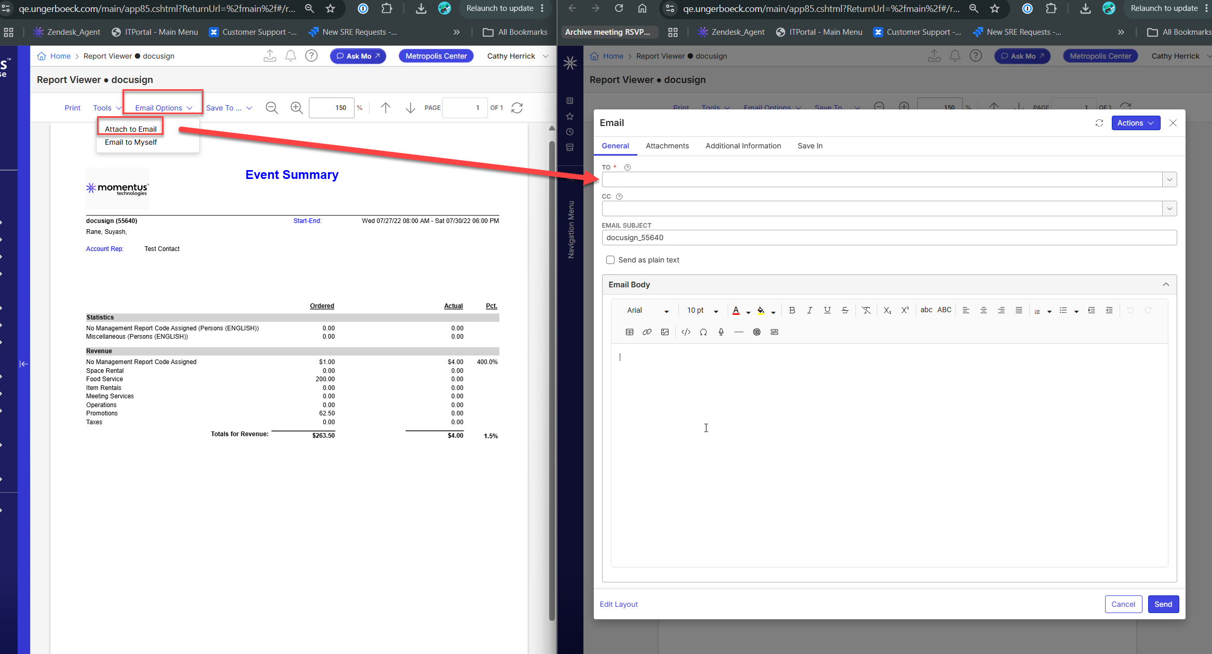The height and width of the screenshot is (654, 1212).
Task: Open the Save In tab
Action: (810, 146)
